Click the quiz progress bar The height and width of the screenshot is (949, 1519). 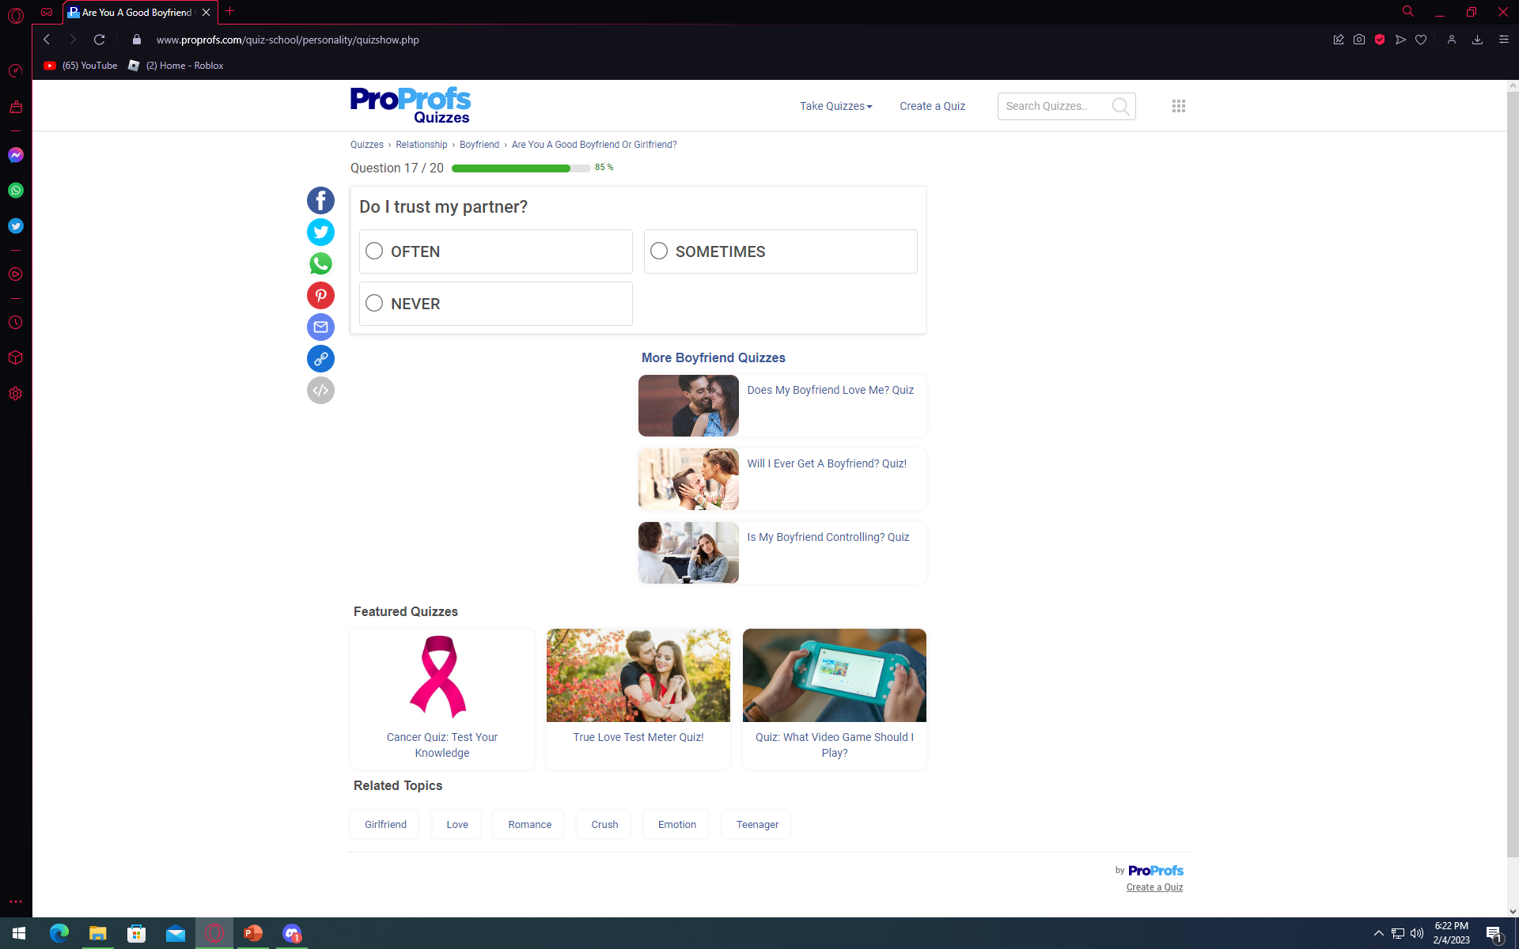(521, 168)
